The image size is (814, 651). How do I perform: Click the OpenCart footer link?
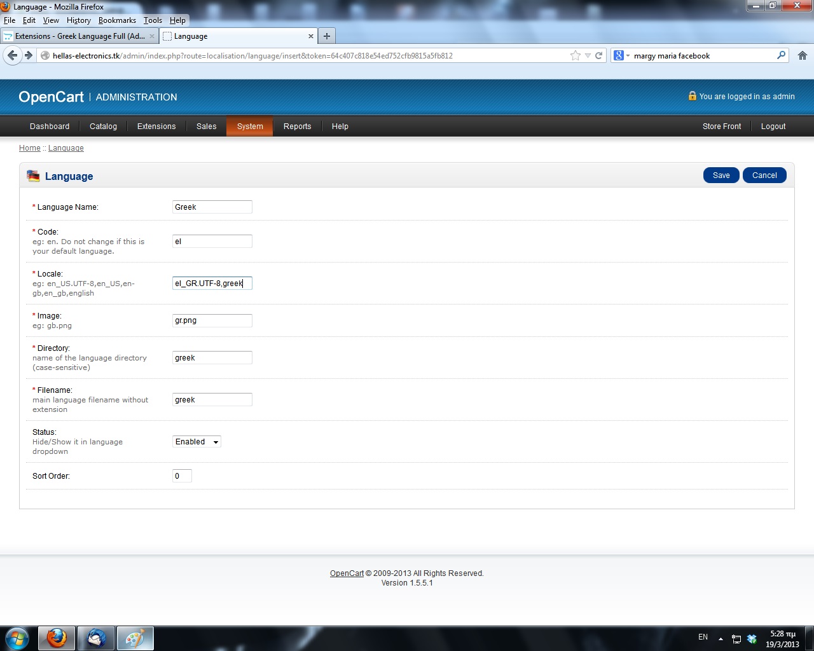click(x=347, y=573)
